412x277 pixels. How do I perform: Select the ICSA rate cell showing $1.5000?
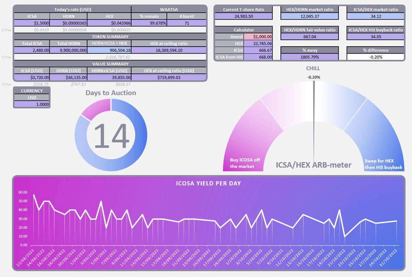(x=33, y=23)
